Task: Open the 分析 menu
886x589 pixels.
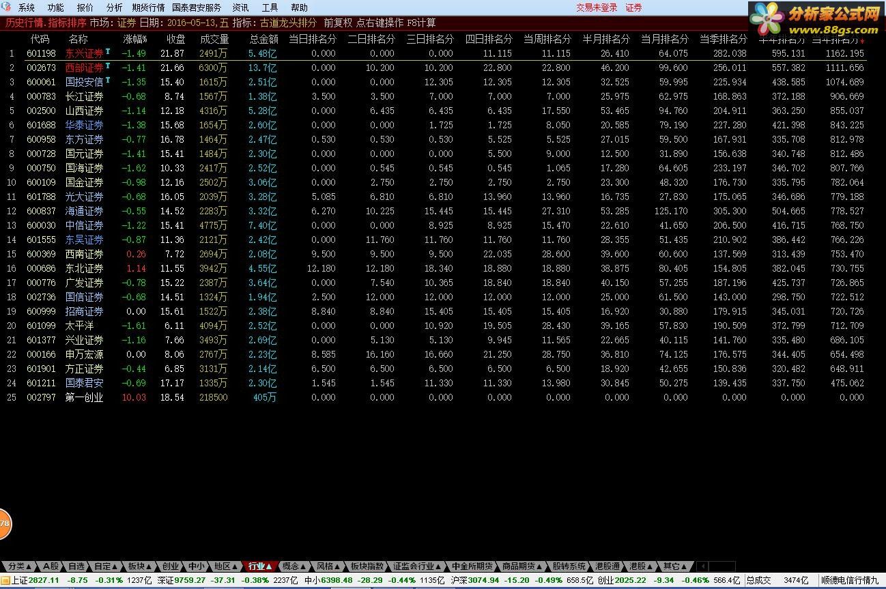Action: point(115,8)
